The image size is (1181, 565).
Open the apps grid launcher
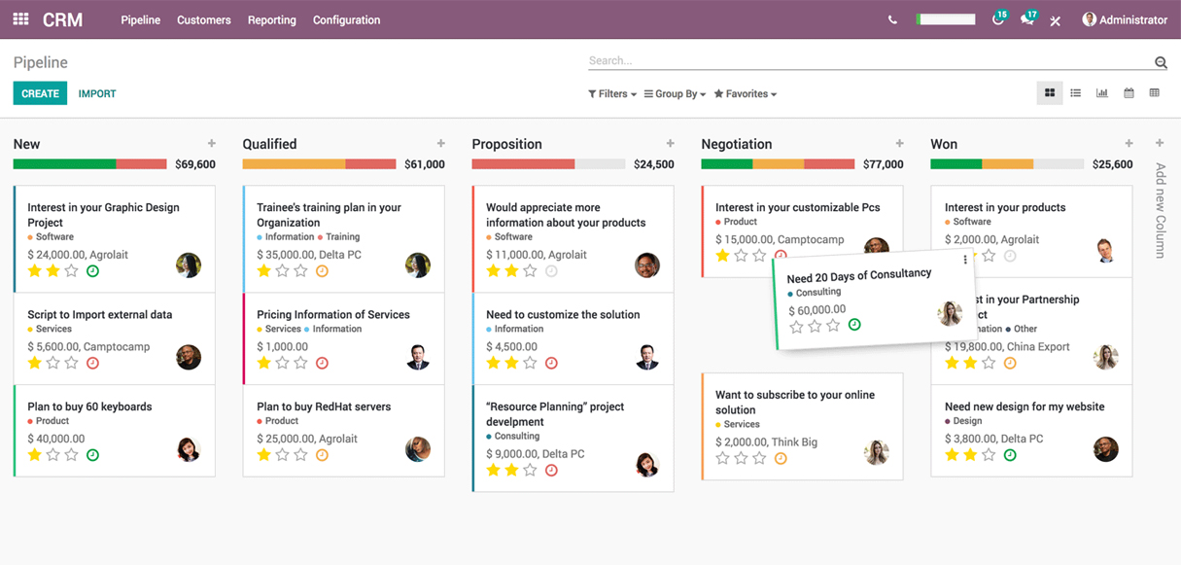19,18
